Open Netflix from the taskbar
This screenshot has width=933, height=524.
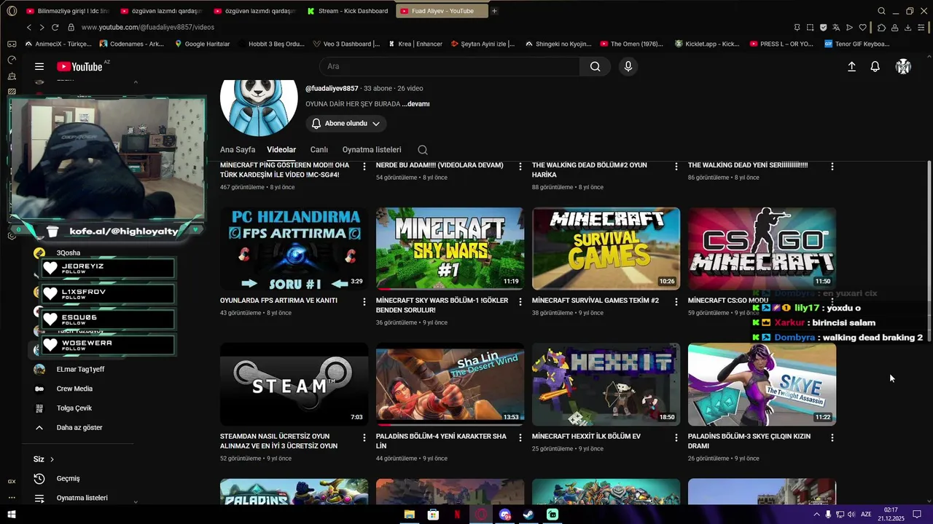click(457, 515)
